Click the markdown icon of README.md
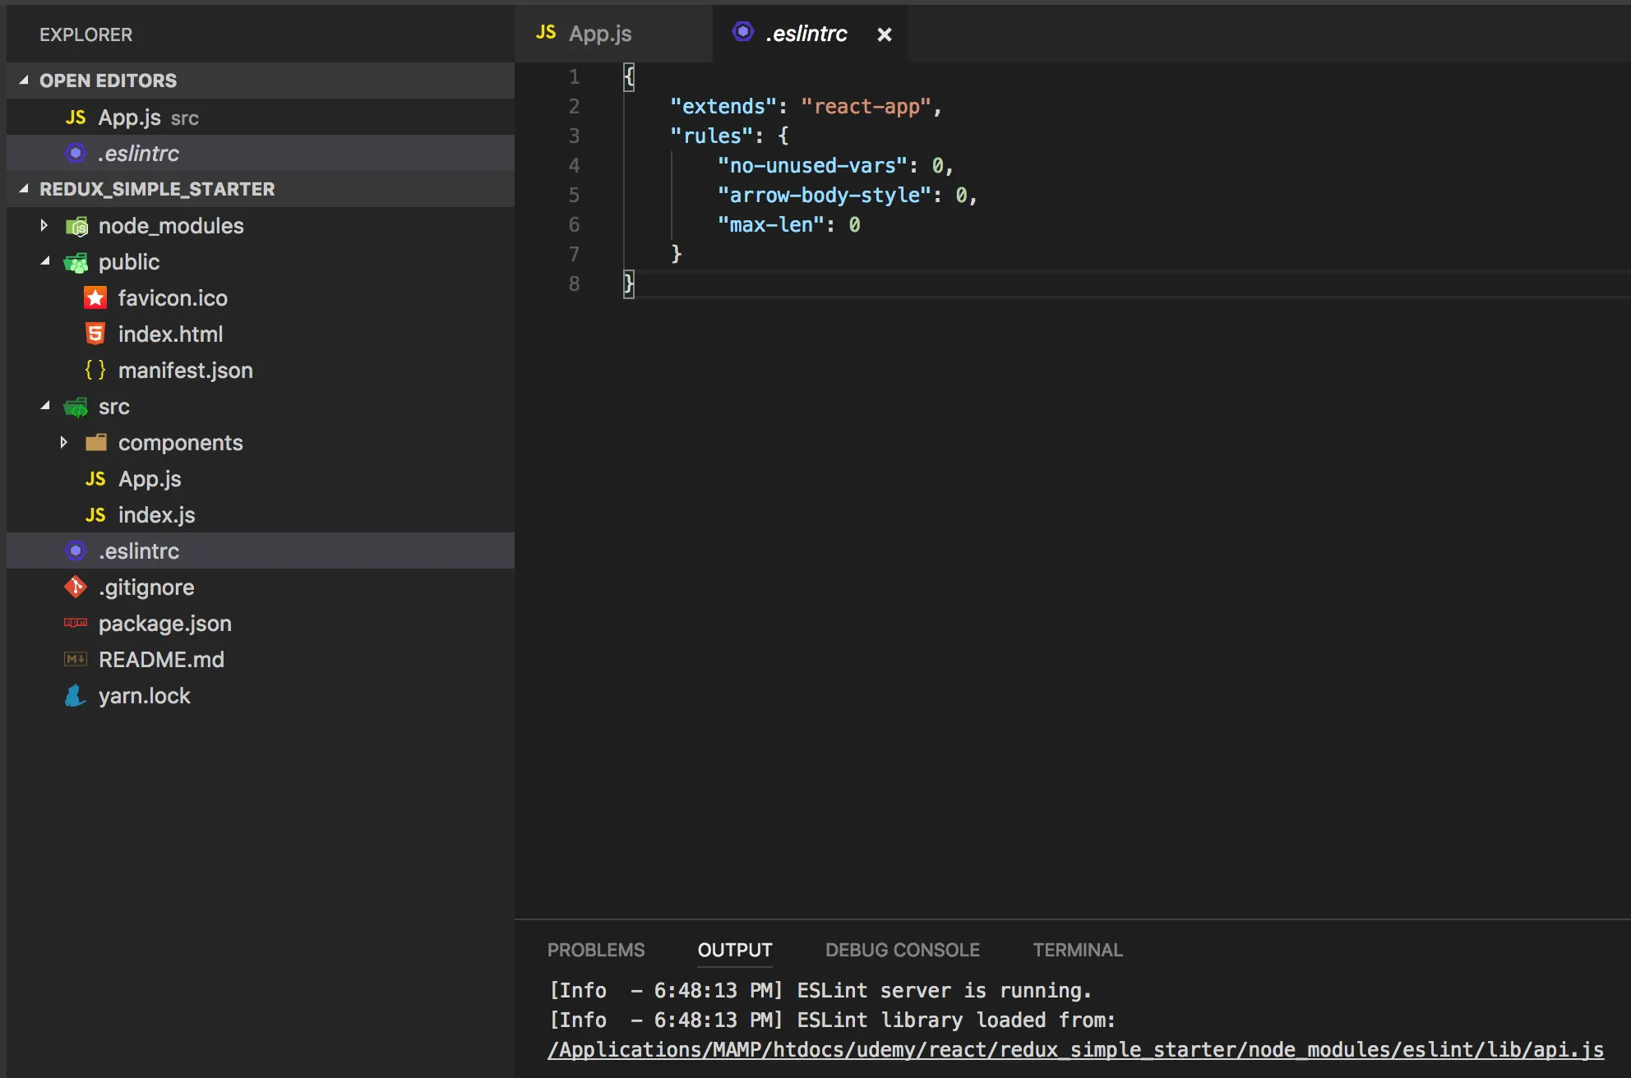This screenshot has height=1078, width=1631. pos(76,660)
